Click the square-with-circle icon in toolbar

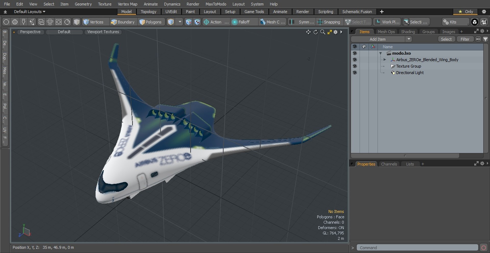(58, 22)
